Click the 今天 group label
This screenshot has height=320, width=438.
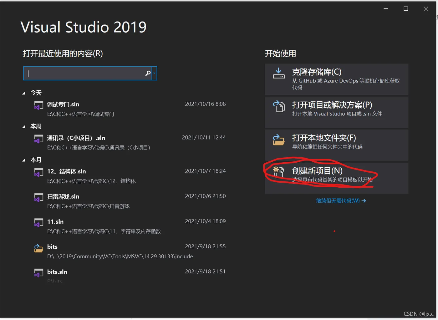[x=36, y=93]
